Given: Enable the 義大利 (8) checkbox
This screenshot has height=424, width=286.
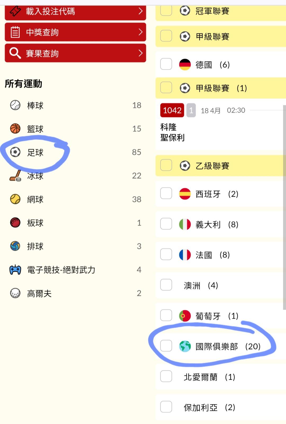Looking at the screenshot, I should coord(166,224).
